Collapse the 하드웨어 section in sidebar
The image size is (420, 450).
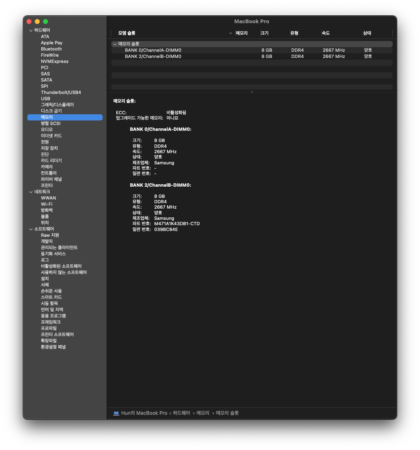pos(31,30)
